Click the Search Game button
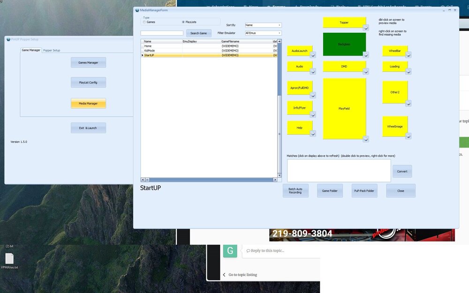This screenshot has height=293, width=469. click(x=198, y=33)
